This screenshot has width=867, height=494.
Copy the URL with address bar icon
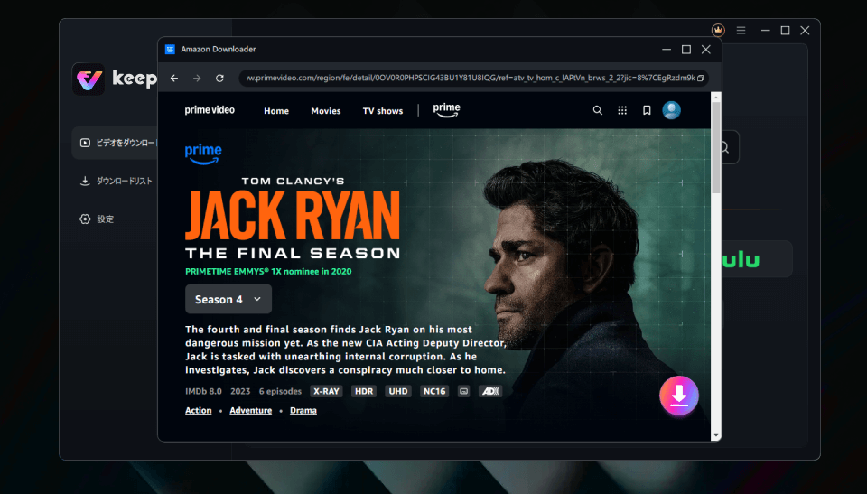(x=700, y=78)
